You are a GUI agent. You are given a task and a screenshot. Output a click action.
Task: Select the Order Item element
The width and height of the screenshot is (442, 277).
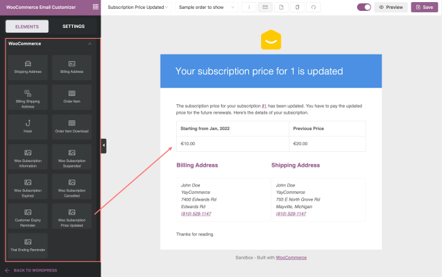(x=72, y=97)
